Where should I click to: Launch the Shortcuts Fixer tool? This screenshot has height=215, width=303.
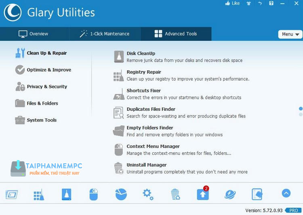(143, 91)
